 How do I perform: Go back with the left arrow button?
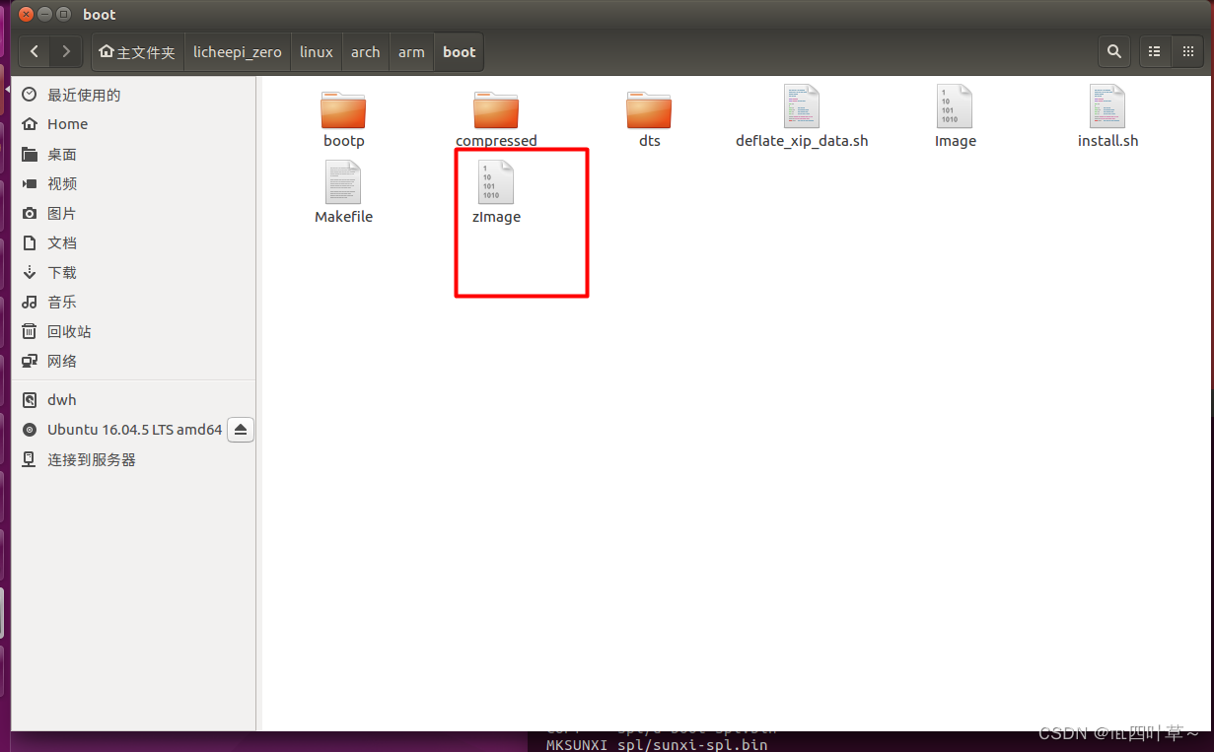[35, 51]
